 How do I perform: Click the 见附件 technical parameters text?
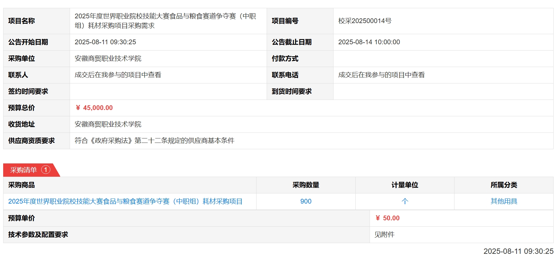click(x=384, y=235)
